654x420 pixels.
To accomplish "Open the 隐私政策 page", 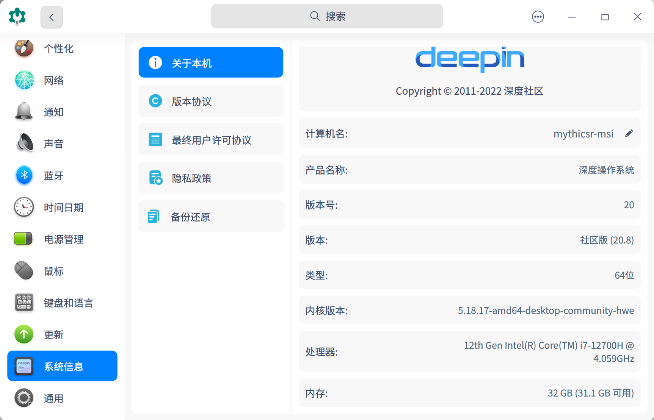I will tap(211, 178).
